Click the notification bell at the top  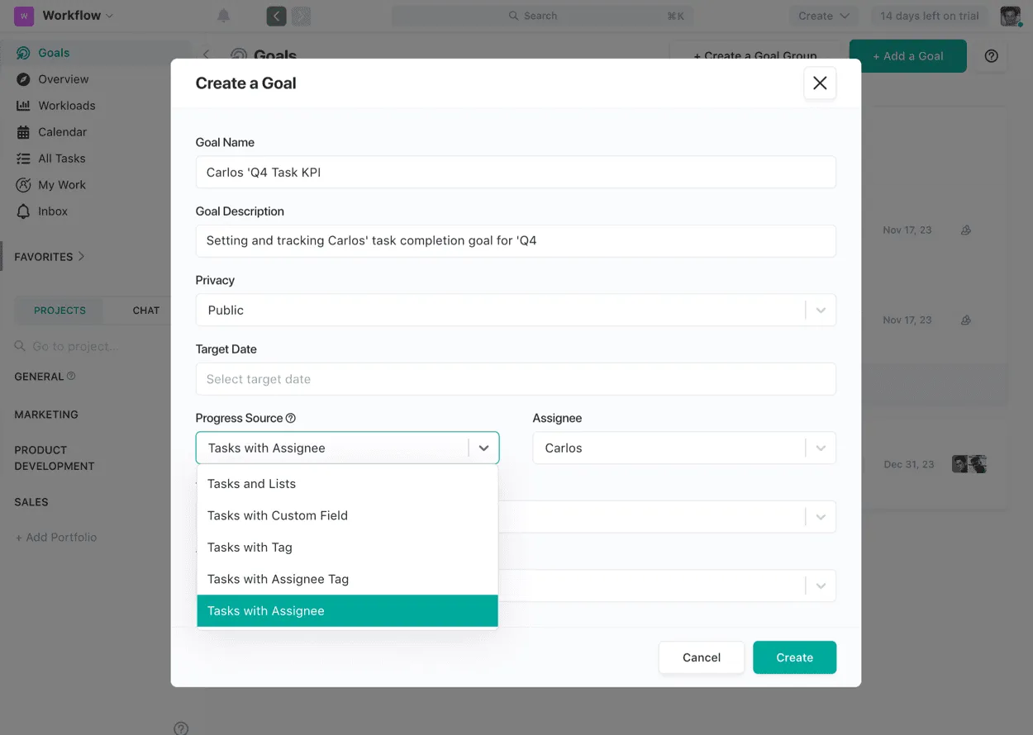(223, 15)
